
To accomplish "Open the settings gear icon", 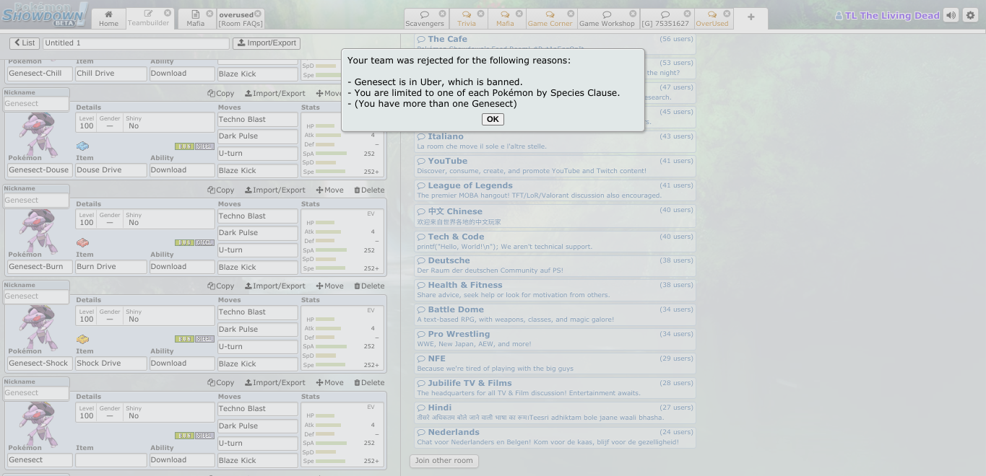I will [970, 15].
